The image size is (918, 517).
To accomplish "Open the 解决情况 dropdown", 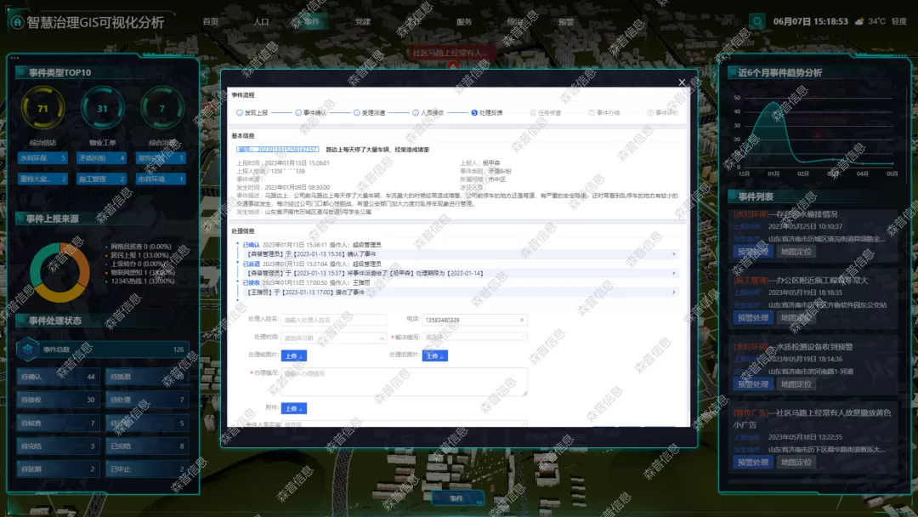I will 474,338.
